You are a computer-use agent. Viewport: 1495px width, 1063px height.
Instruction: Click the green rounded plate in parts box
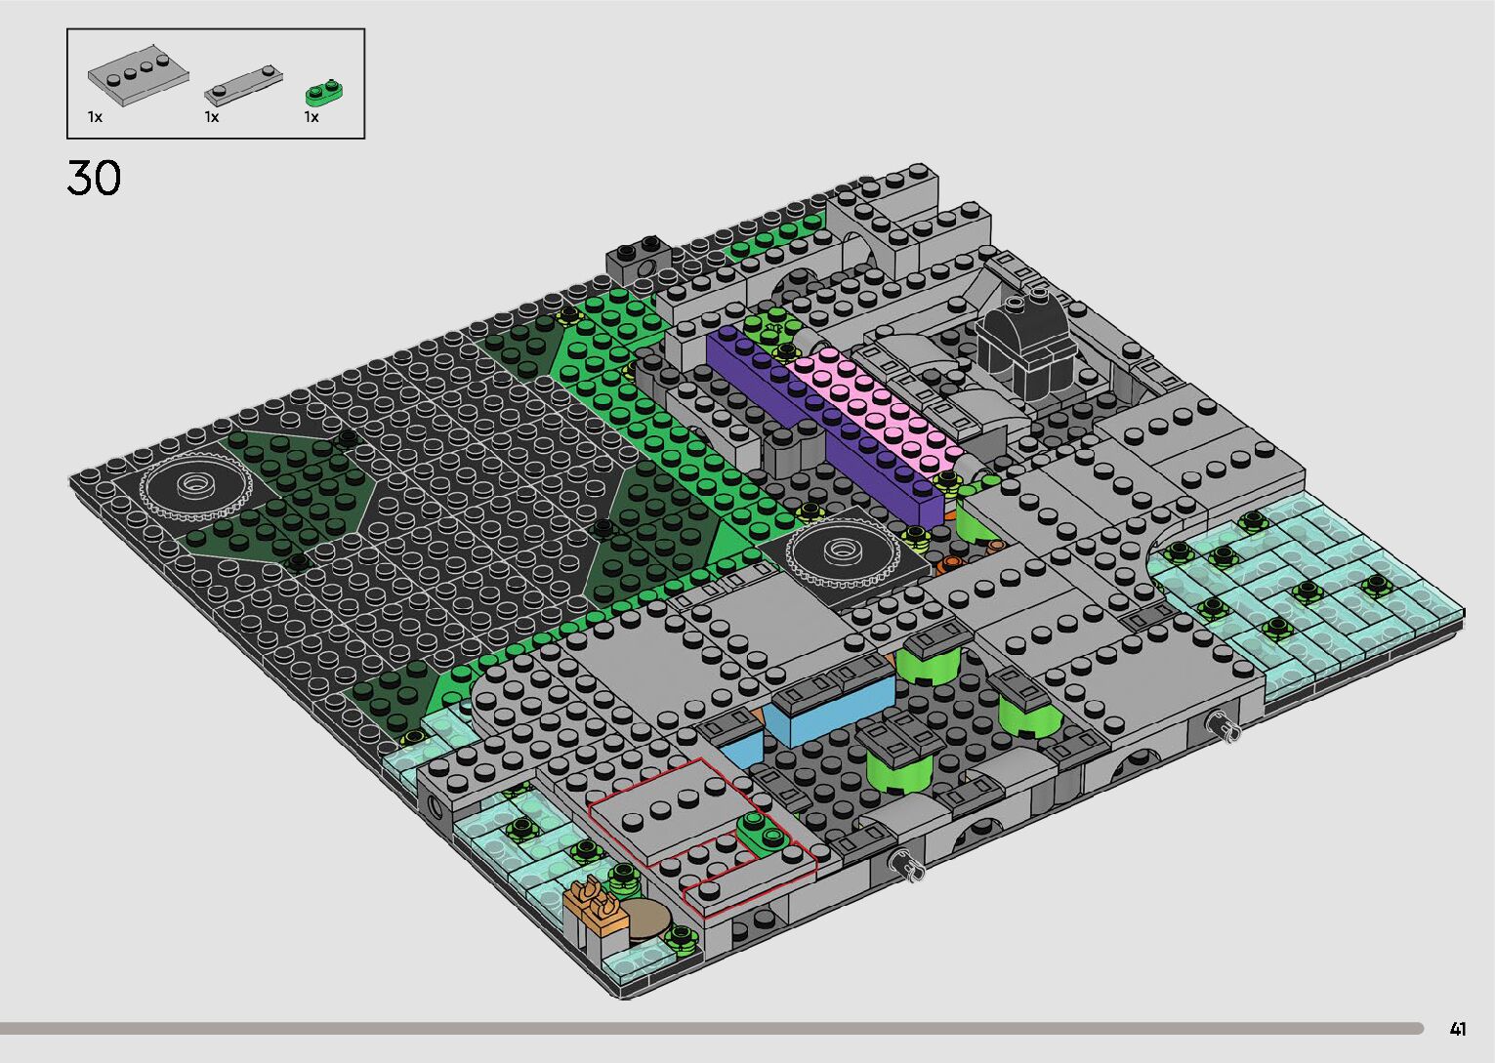click(321, 92)
